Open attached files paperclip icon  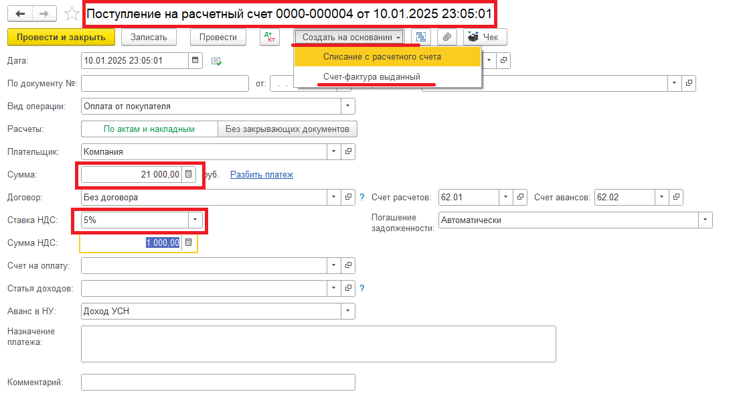446,37
